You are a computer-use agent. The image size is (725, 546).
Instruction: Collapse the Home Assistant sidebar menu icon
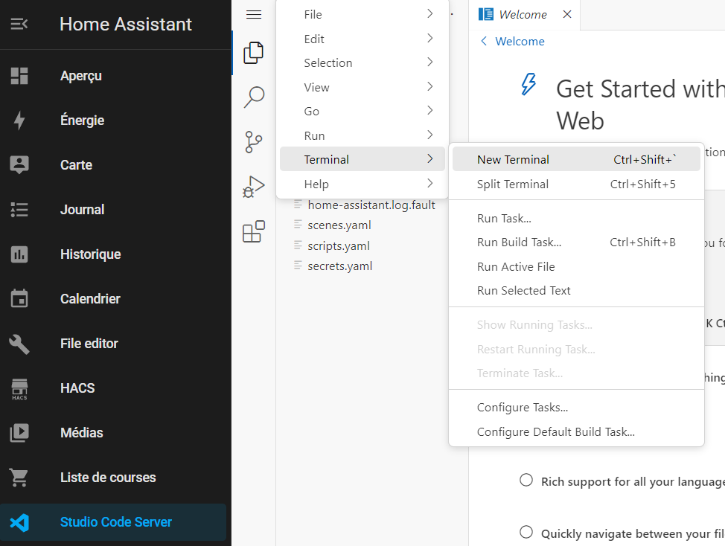19,24
